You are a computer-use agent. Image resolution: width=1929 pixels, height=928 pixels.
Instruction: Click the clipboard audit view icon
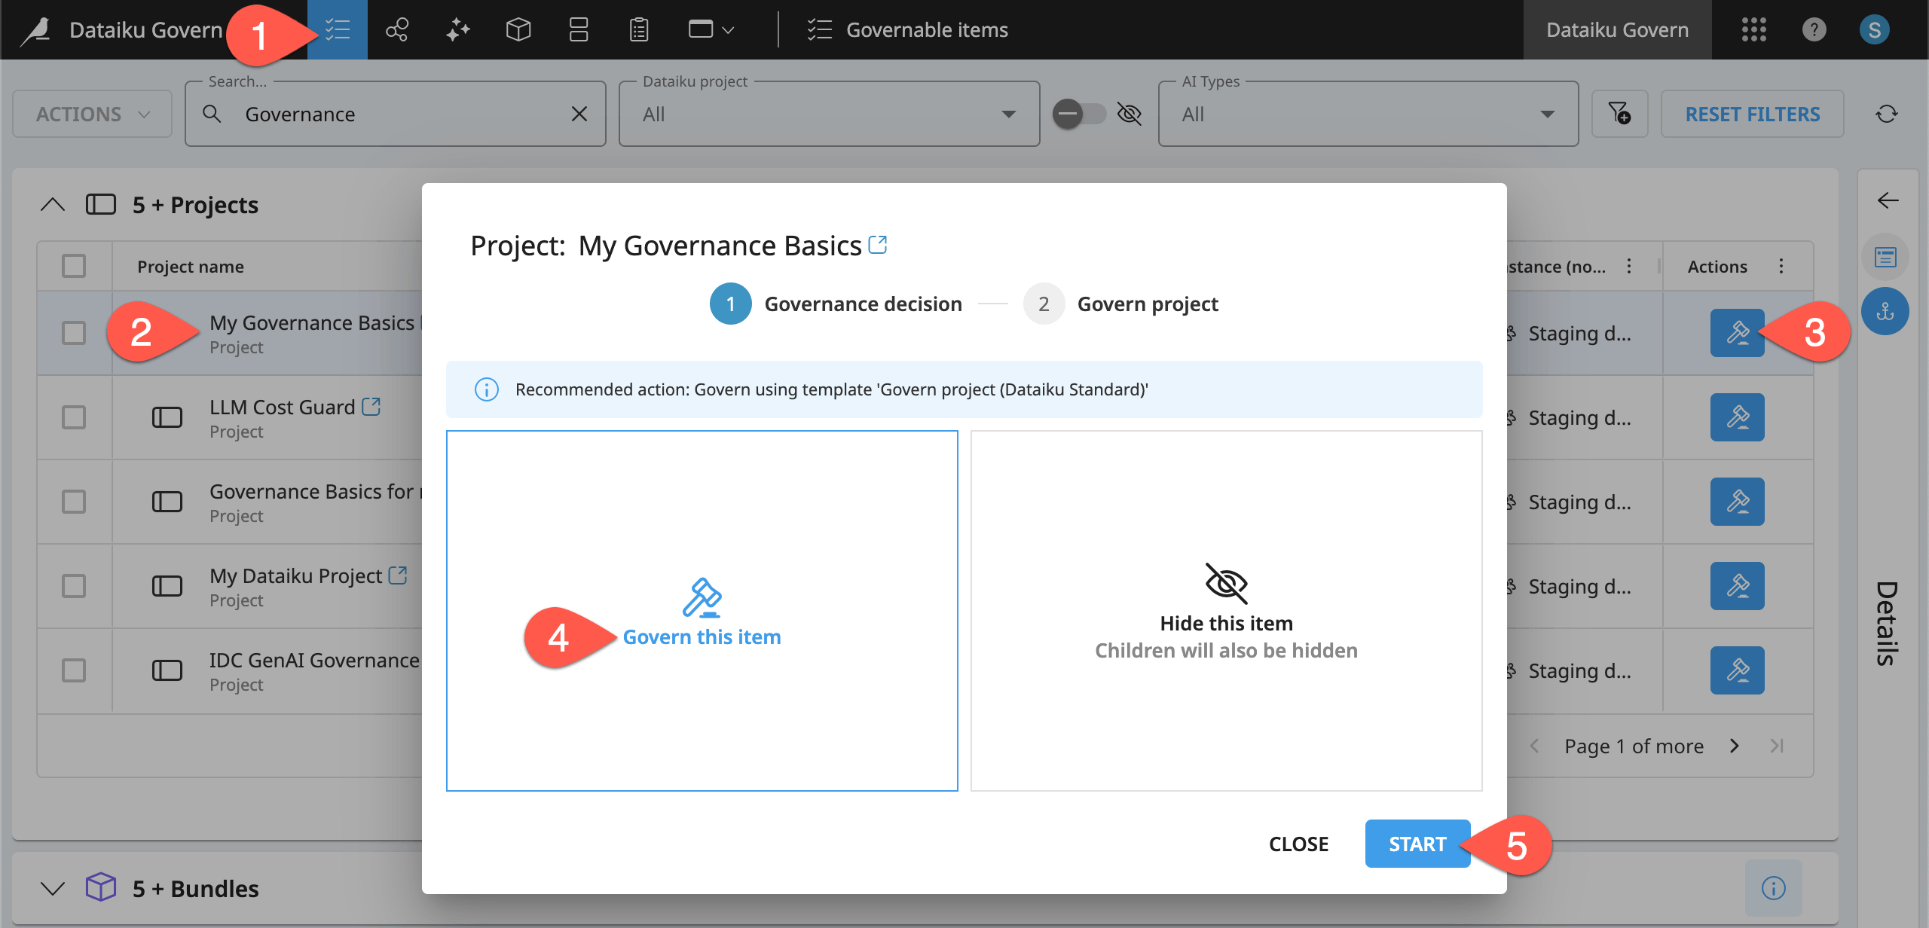click(638, 29)
